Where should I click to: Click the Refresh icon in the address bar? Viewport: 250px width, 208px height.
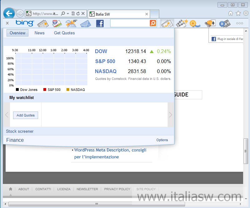78,13
